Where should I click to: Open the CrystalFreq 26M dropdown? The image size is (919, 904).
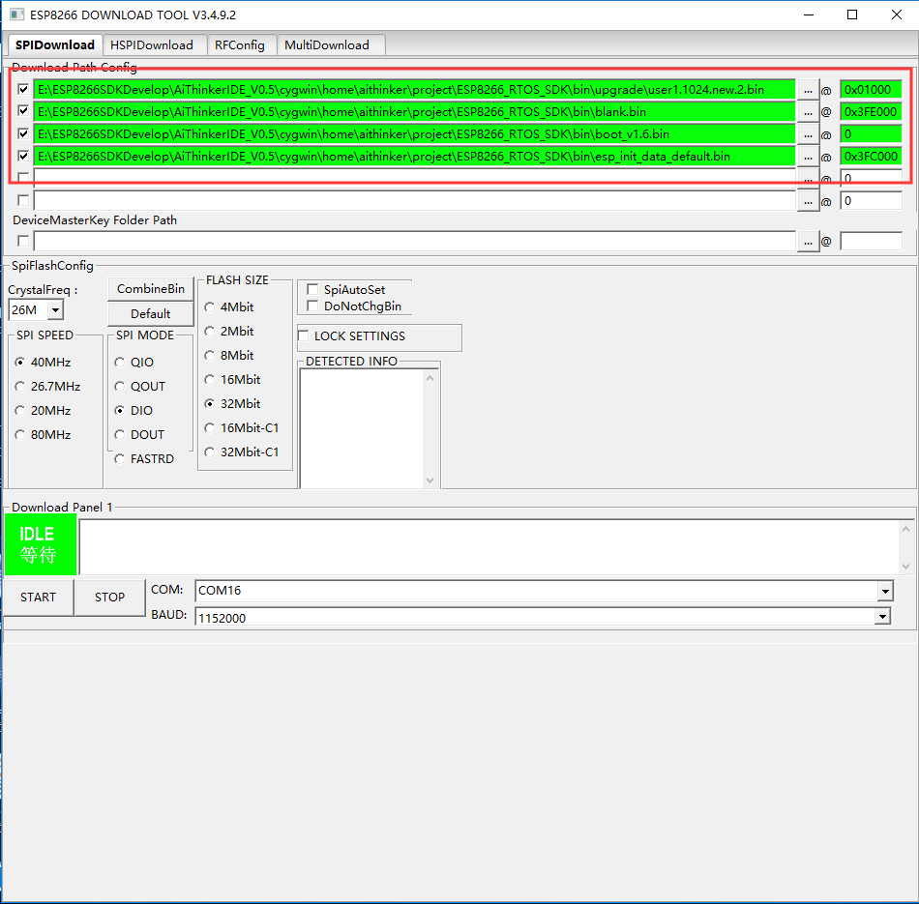[x=55, y=310]
